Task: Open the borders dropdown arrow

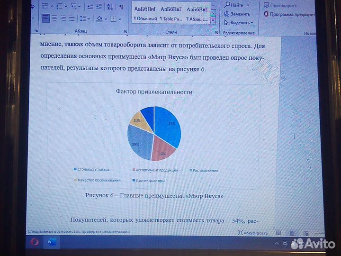Action: 120,19
